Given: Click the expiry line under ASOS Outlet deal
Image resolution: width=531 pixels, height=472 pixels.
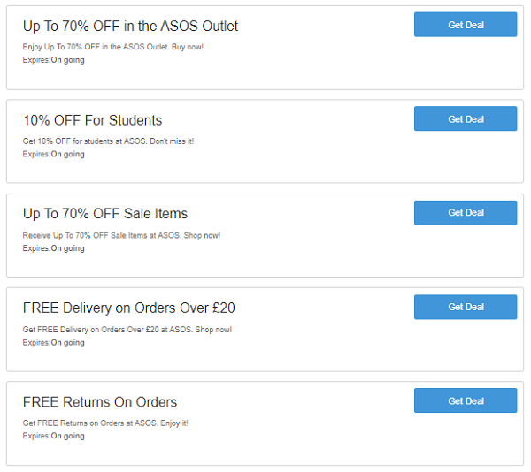Looking at the screenshot, I should pyautogui.click(x=53, y=59).
